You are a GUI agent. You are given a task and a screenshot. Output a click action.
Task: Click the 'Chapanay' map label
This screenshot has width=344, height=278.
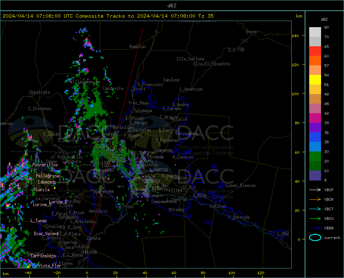tap(163, 150)
